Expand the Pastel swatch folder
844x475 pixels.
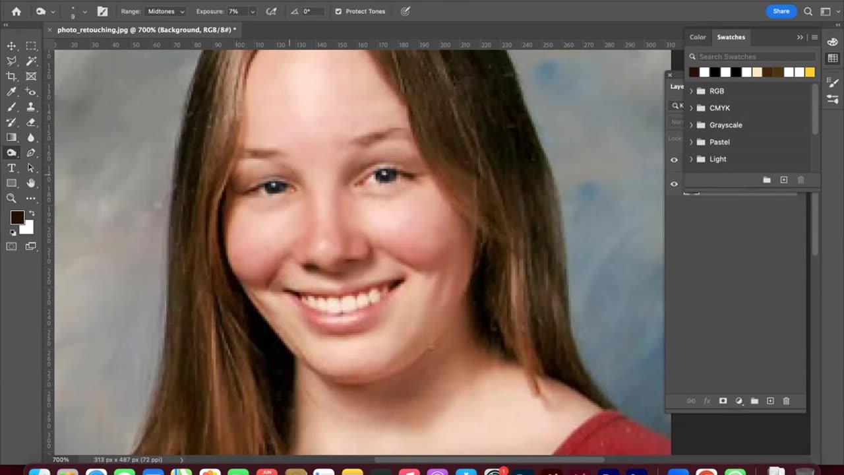click(691, 142)
